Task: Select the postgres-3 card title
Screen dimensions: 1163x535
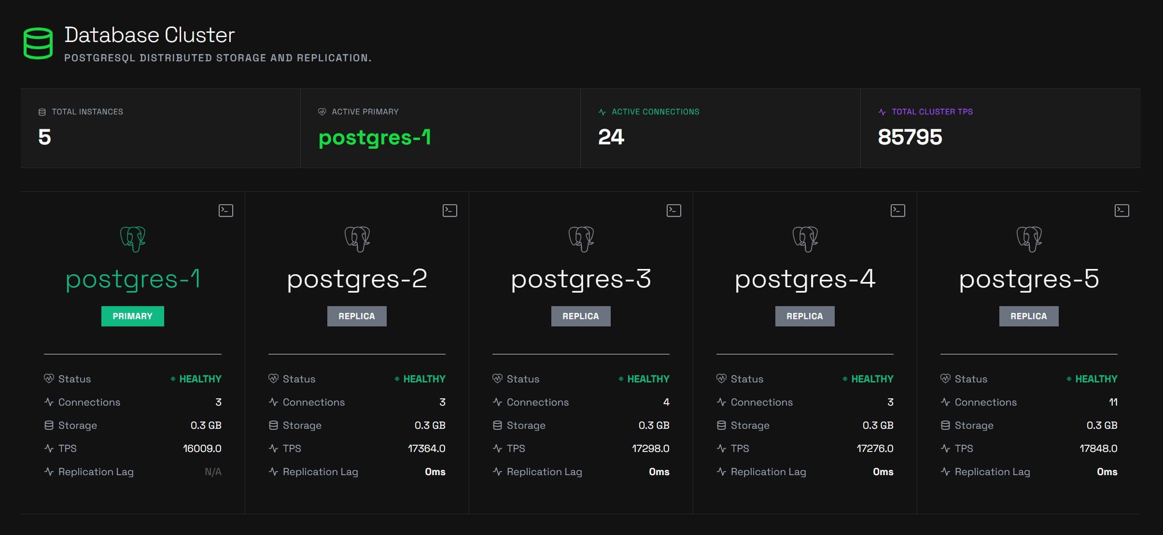Action: [581, 280]
